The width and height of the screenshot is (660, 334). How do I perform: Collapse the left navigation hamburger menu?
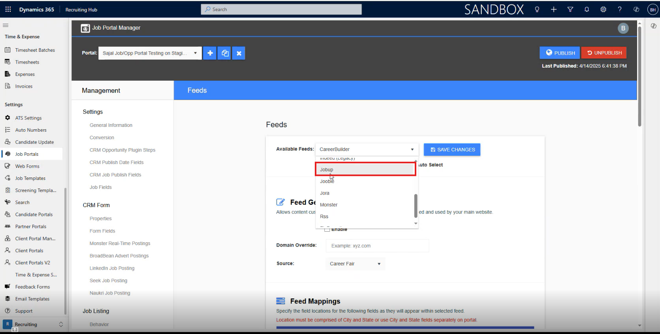pos(6,25)
